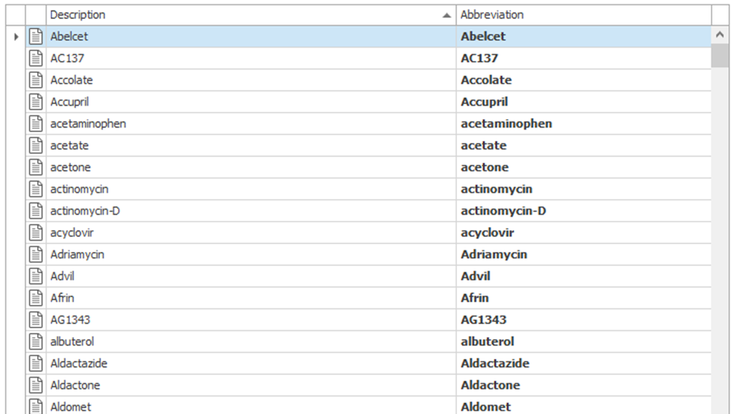
Task: Select the bold acetate abbreviation cell
Action: tap(584, 145)
